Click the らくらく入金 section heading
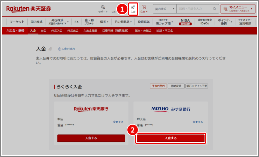This screenshot has width=259, height=157. [x=69, y=87]
